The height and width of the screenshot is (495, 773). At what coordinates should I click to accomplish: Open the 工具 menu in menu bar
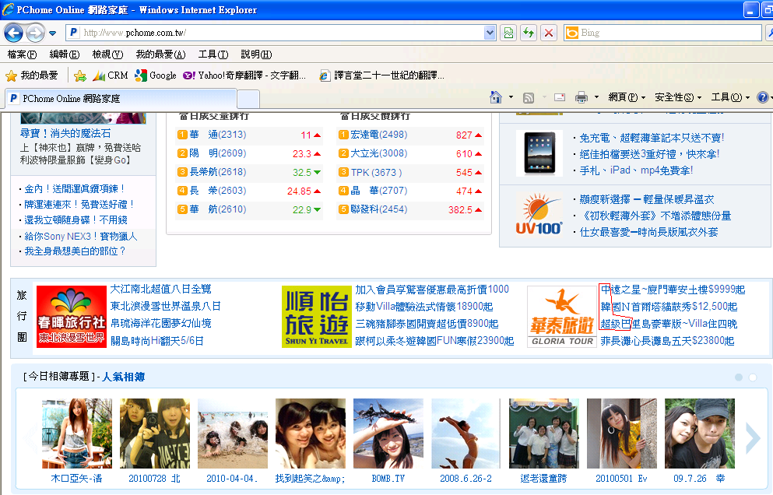[x=213, y=54]
